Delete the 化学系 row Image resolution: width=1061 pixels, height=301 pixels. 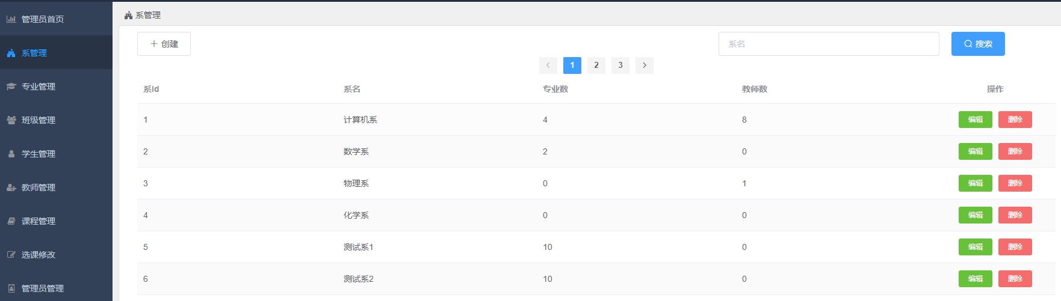(1015, 215)
